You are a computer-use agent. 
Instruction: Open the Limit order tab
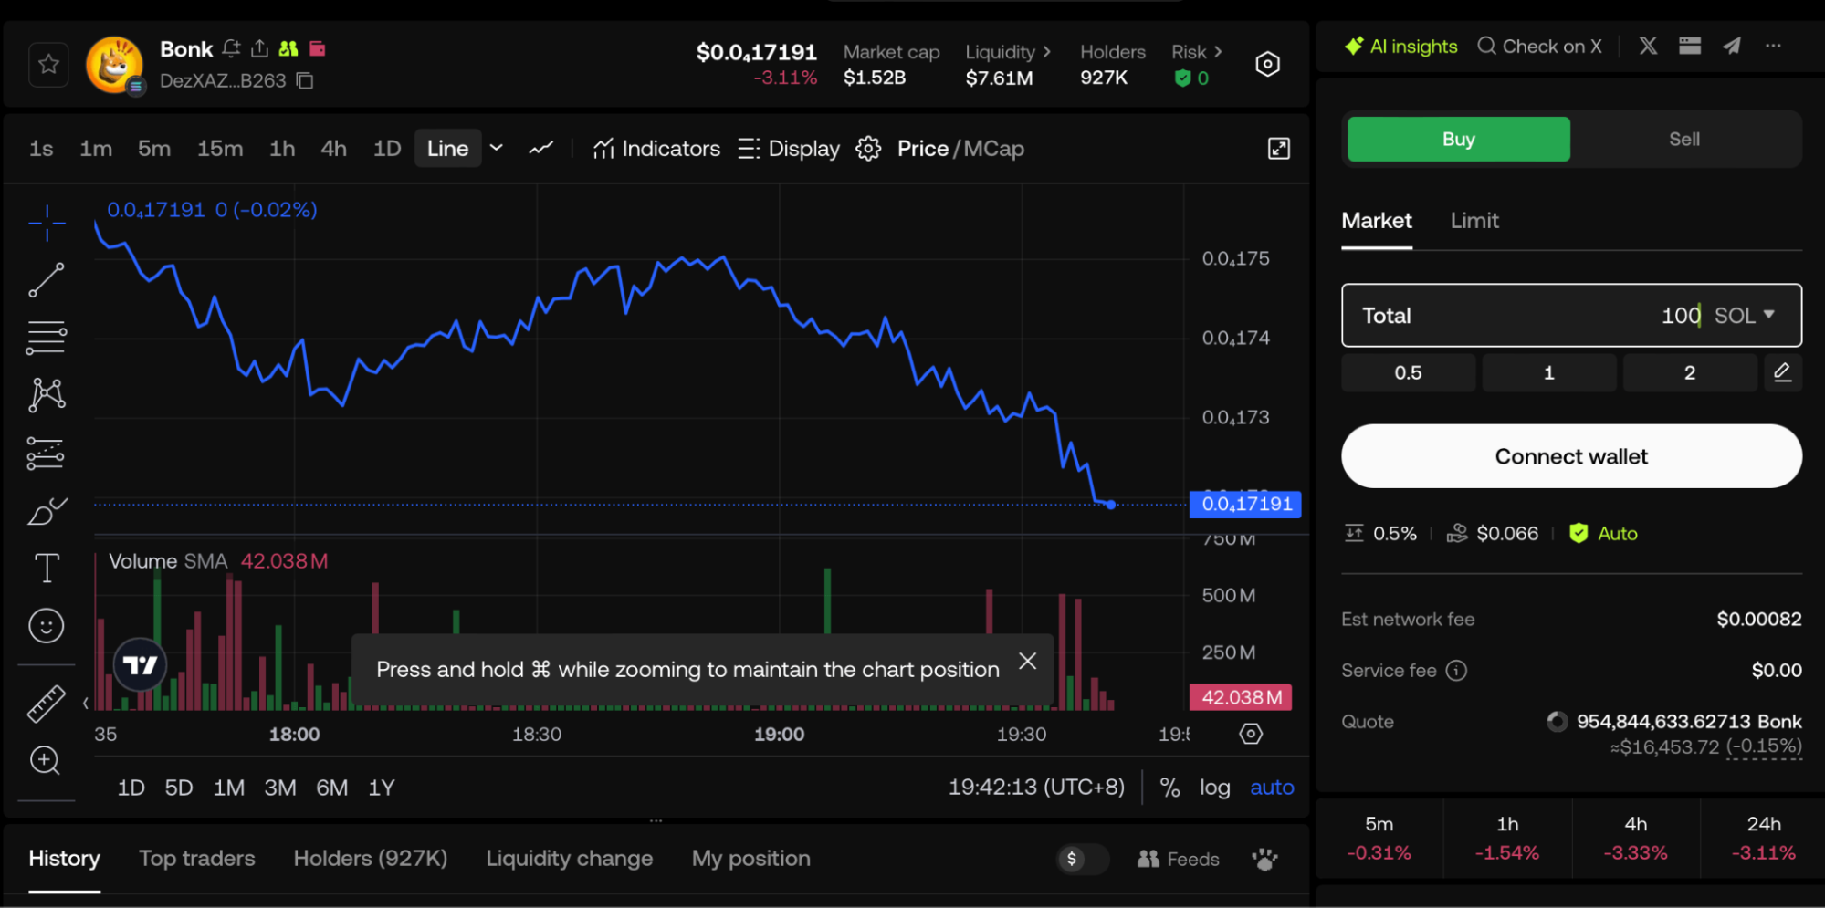(1474, 220)
